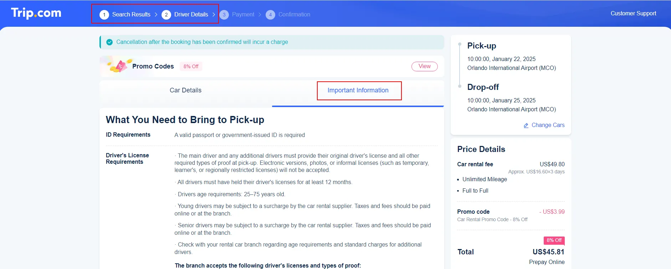The height and width of the screenshot is (269, 671).
Task: Click step 2 circle icon
Action: click(x=166, y=15)
